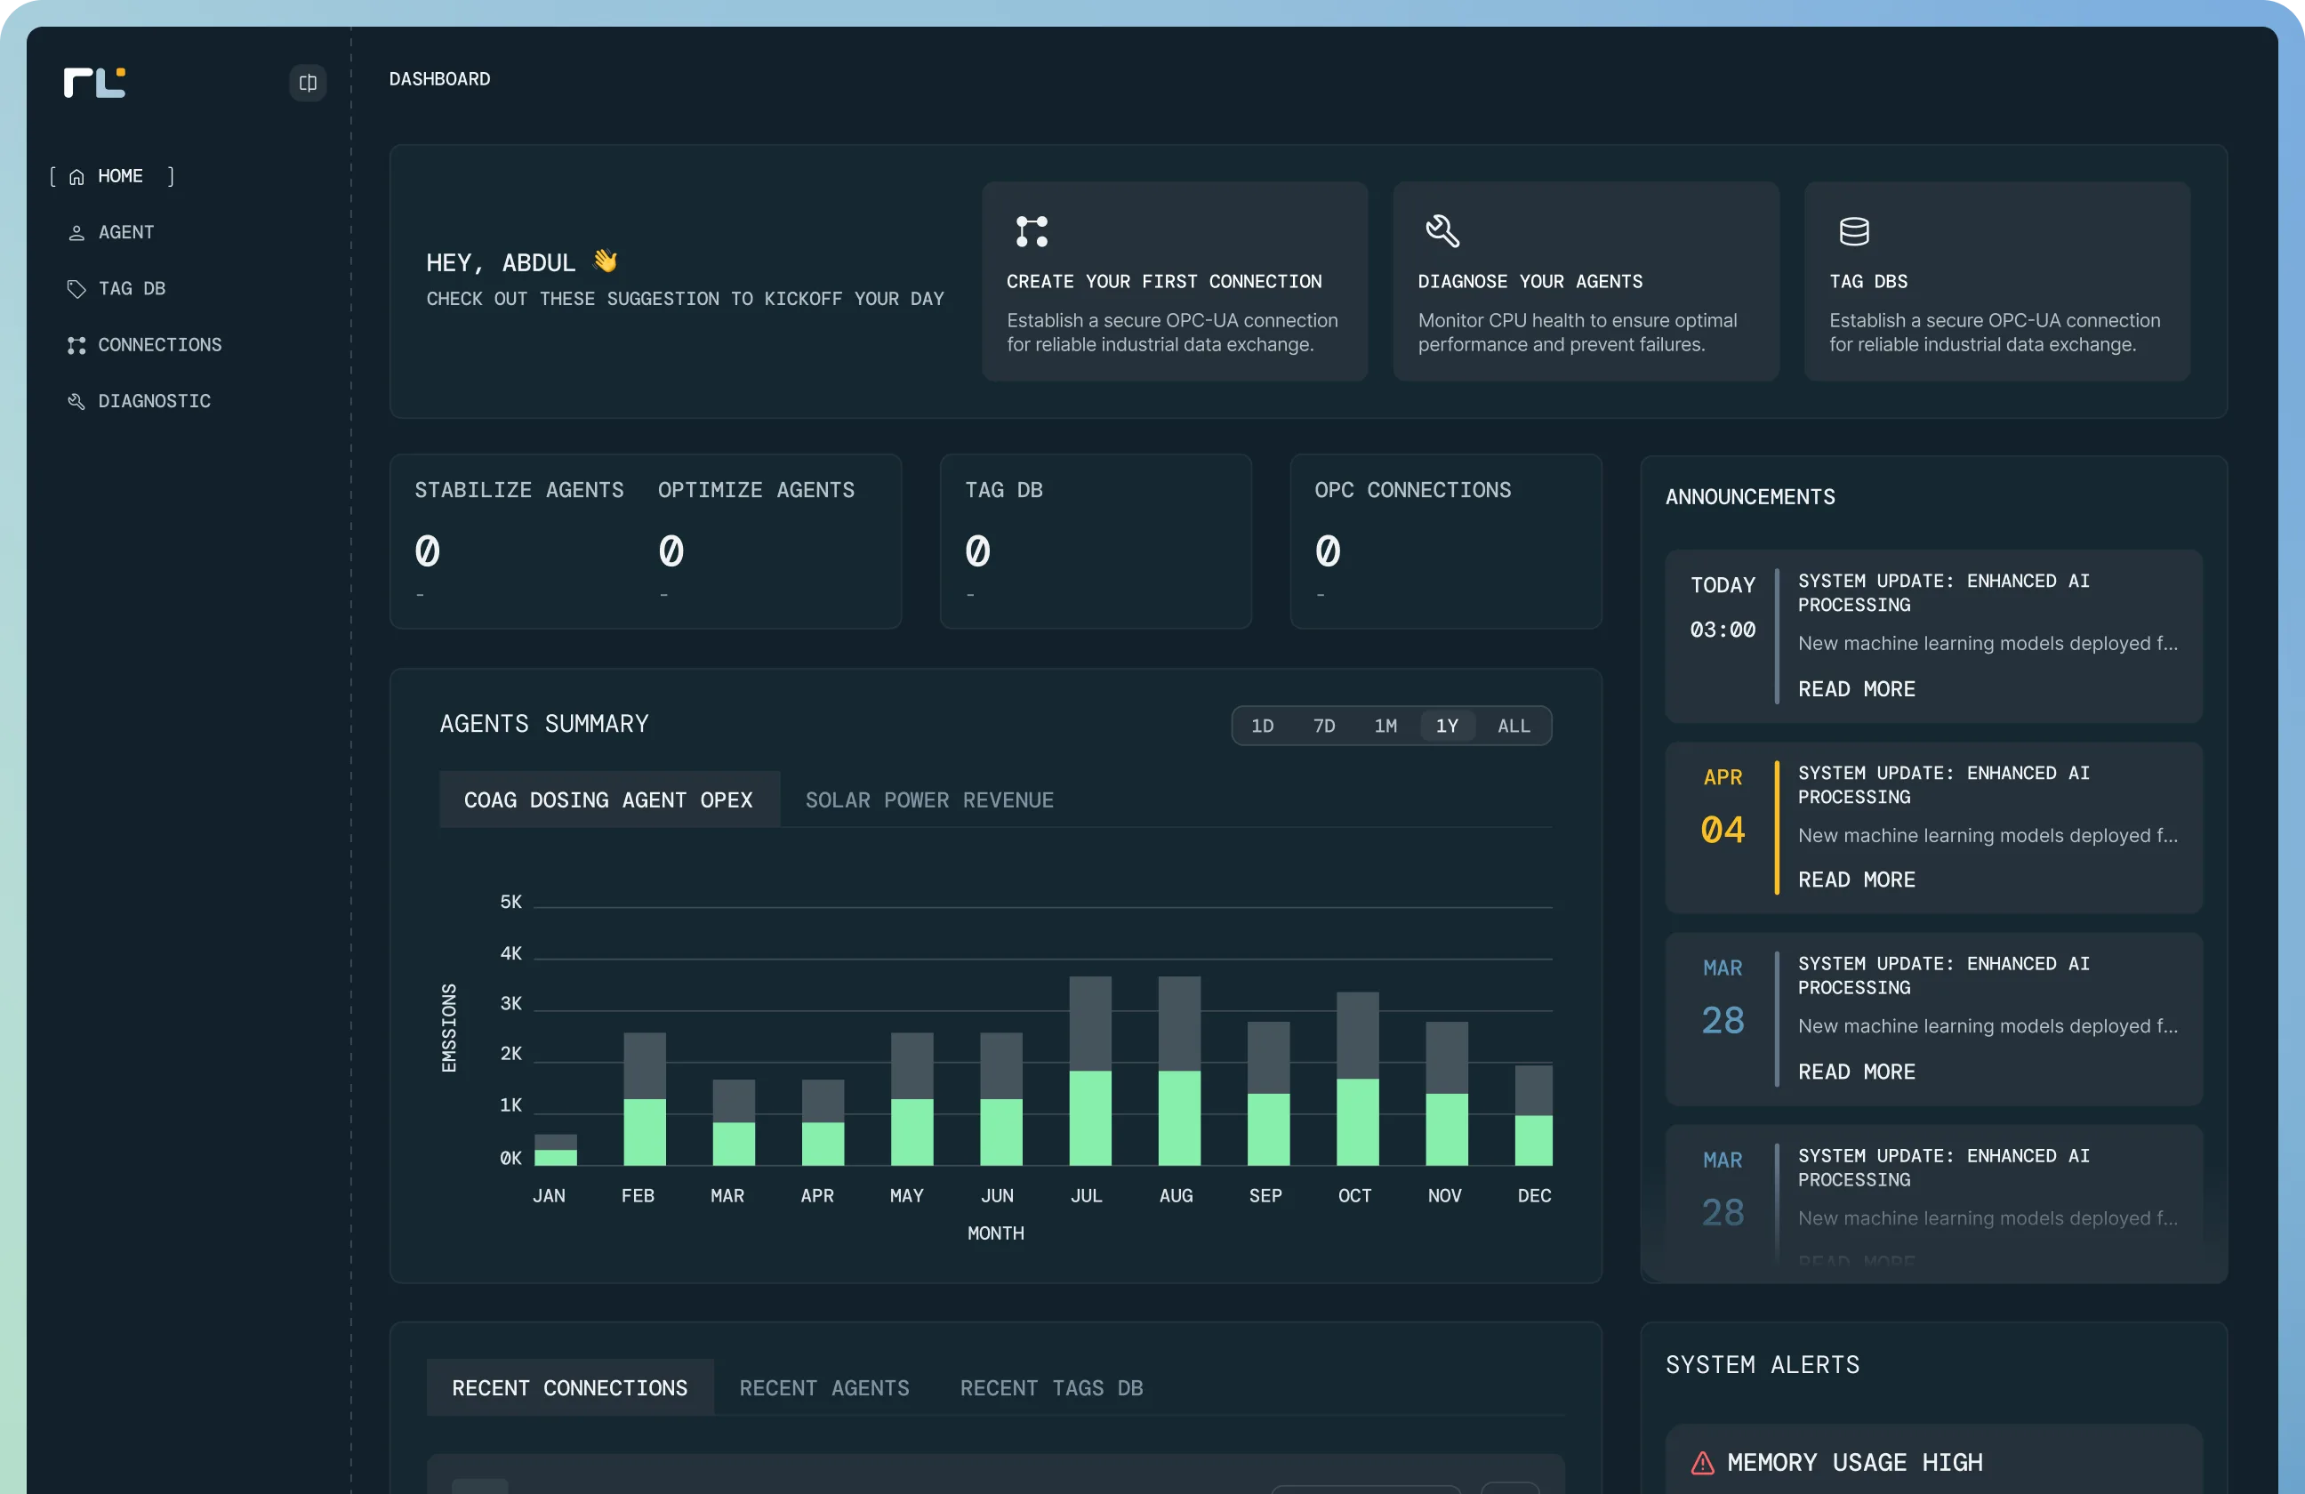Click the Dashboard page title

coord(439,79)
